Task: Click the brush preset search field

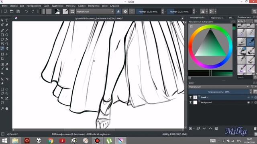Action: coord(245,77)
